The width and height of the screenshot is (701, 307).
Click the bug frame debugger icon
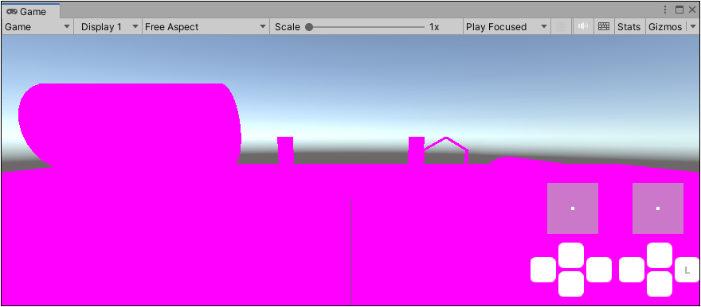tap(561, 27)
